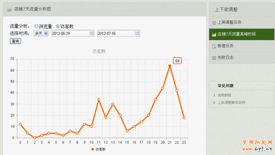Click the list icon next to 上架调整任务
The width and height of the screenshot is (275, 155).
click(x=214, y=23)
